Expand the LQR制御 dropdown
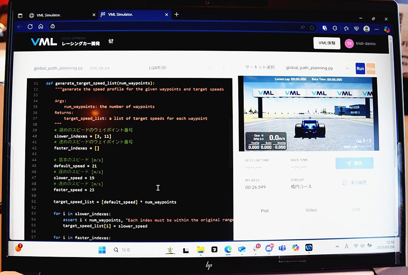This screenshot has height=275, width=408. tap(180, 68)
